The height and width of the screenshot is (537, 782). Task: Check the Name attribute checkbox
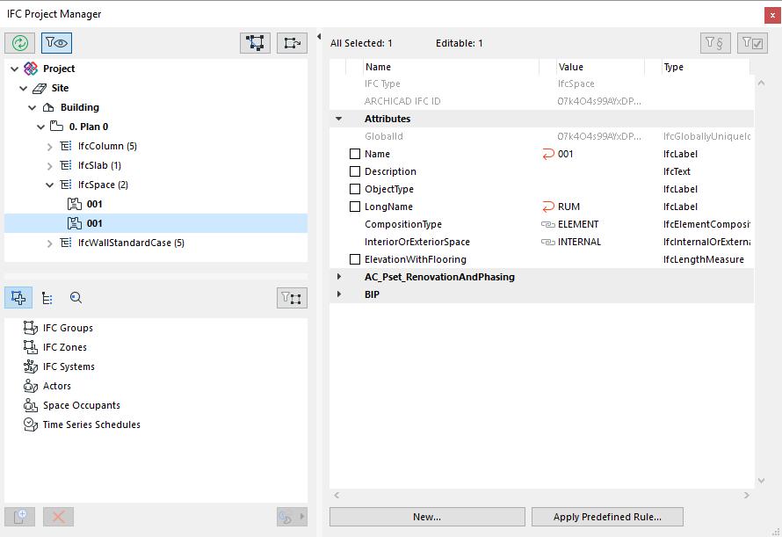tap(355, 154)
